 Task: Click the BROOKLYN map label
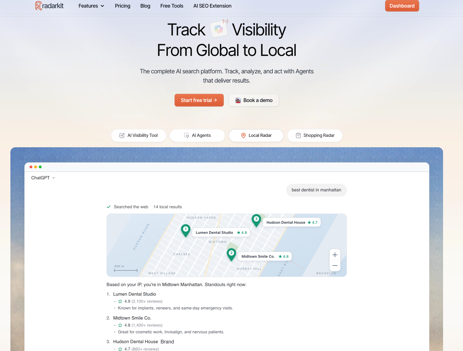326,273
